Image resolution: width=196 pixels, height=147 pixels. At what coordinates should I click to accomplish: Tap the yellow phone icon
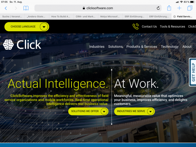pos(136,26)
